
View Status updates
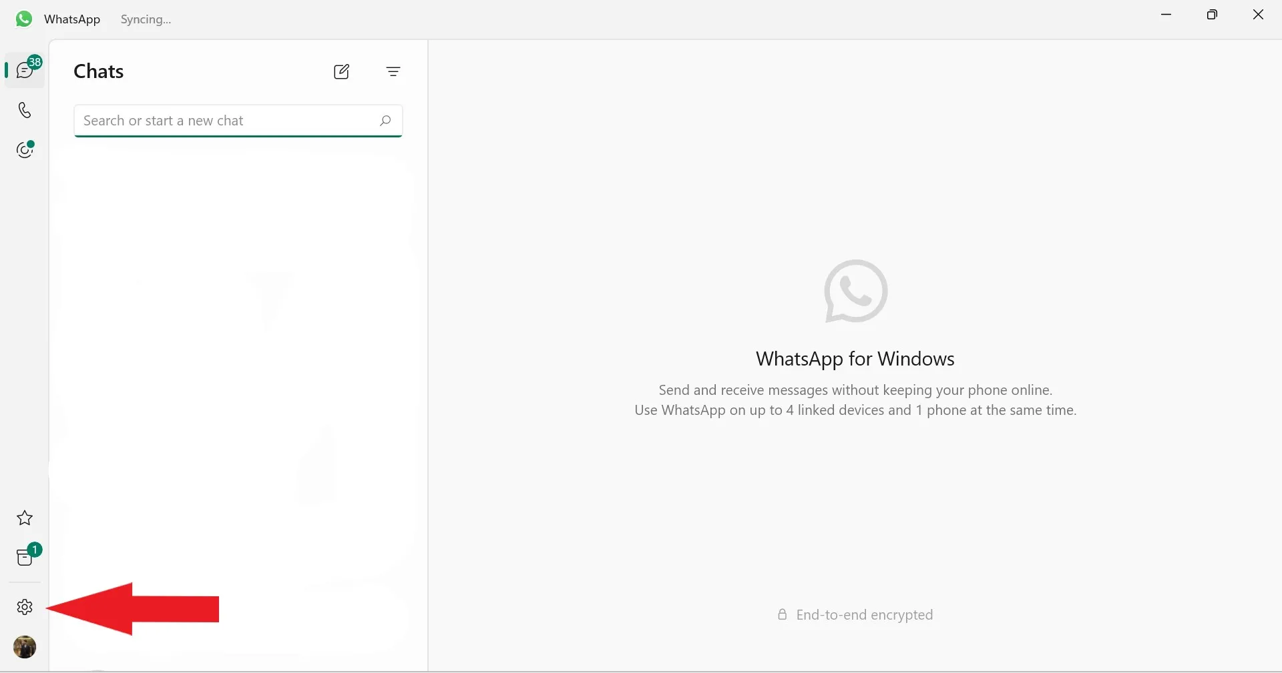[x=25, y=150]
